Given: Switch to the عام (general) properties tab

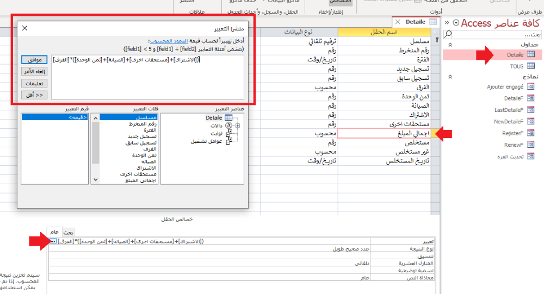Looking at the screenshot, I should point(54,232).
